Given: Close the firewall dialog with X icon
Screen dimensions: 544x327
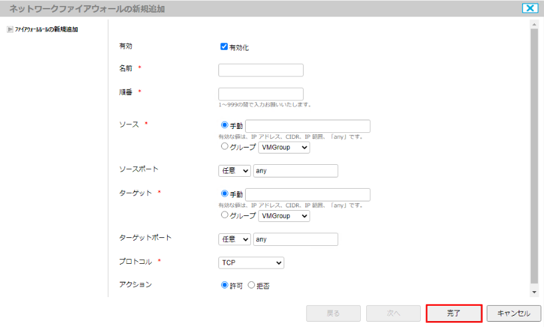Looking at the screenshot, I should point(530,8).
